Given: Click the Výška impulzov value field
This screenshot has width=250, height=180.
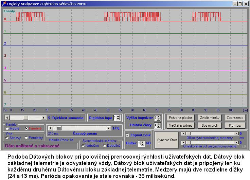Looking at the screenshot, I should (156, 118).
